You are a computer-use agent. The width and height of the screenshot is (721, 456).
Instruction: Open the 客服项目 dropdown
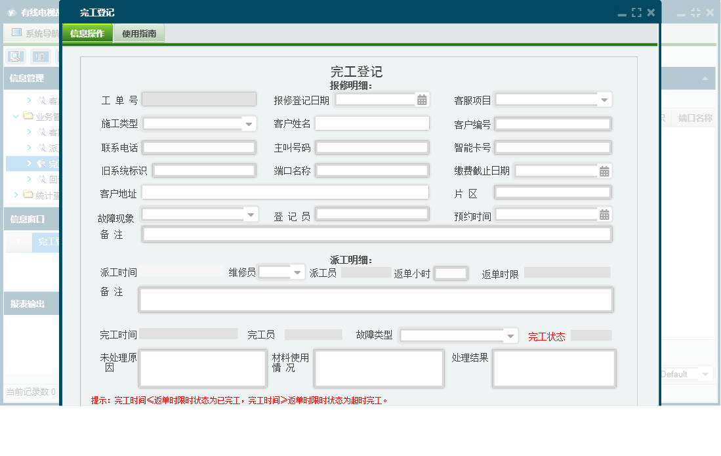pos(605,99)
